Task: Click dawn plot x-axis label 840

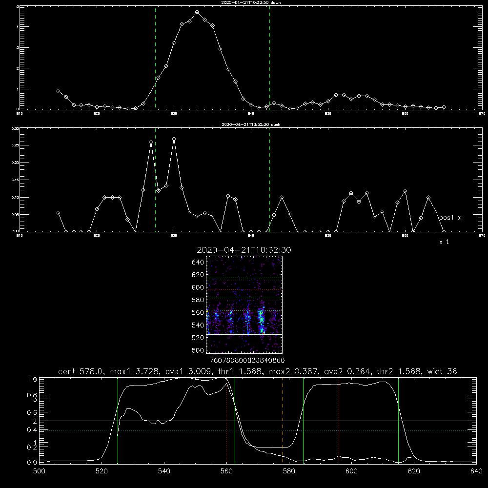Action: tap(251, 114)
